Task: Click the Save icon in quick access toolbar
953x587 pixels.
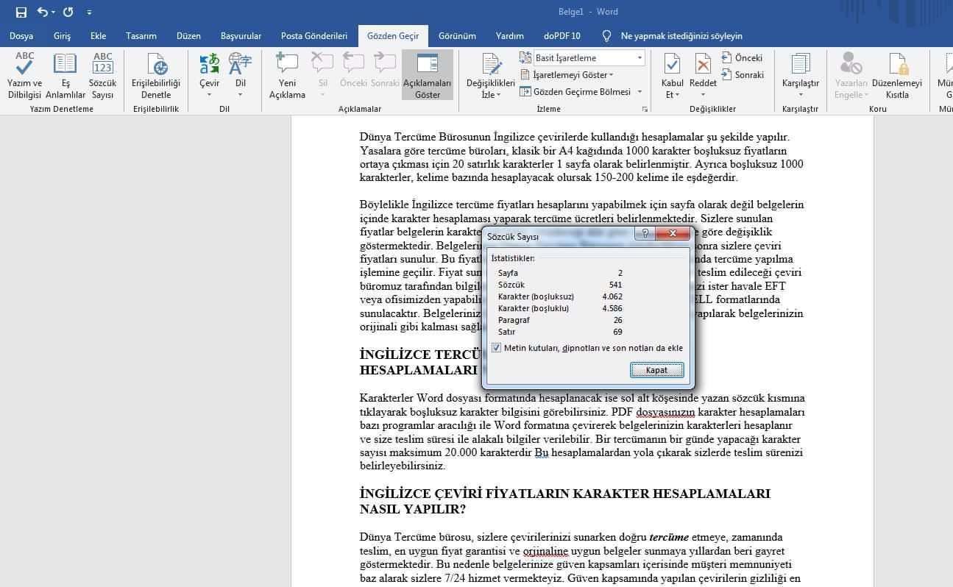Action: click(21, 12)
